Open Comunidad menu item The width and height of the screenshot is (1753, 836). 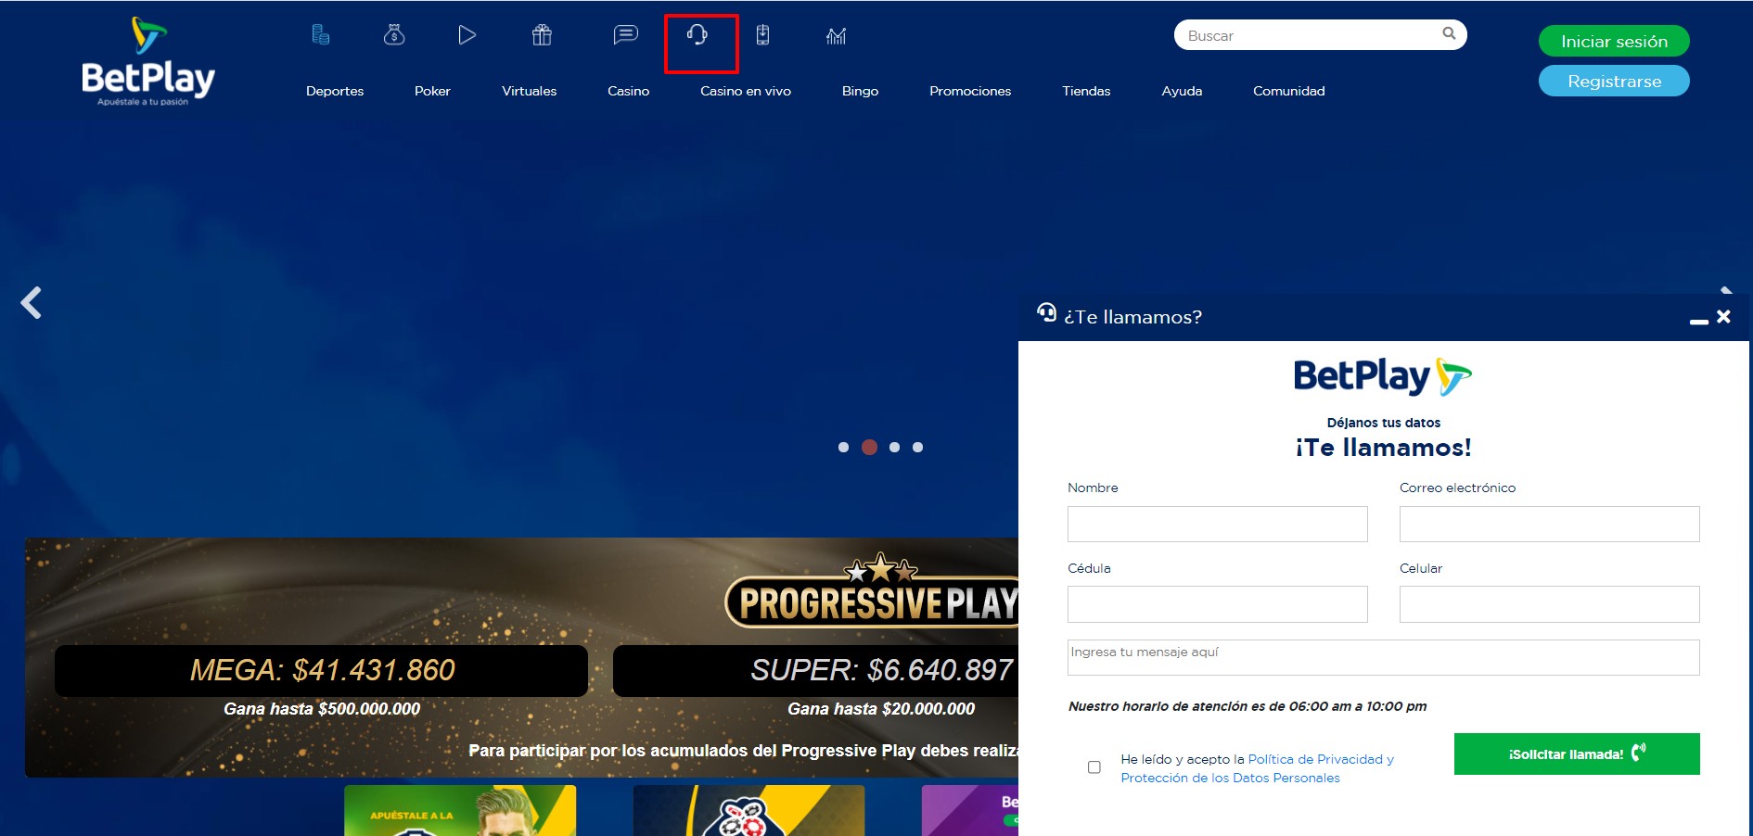point(1288,91)
